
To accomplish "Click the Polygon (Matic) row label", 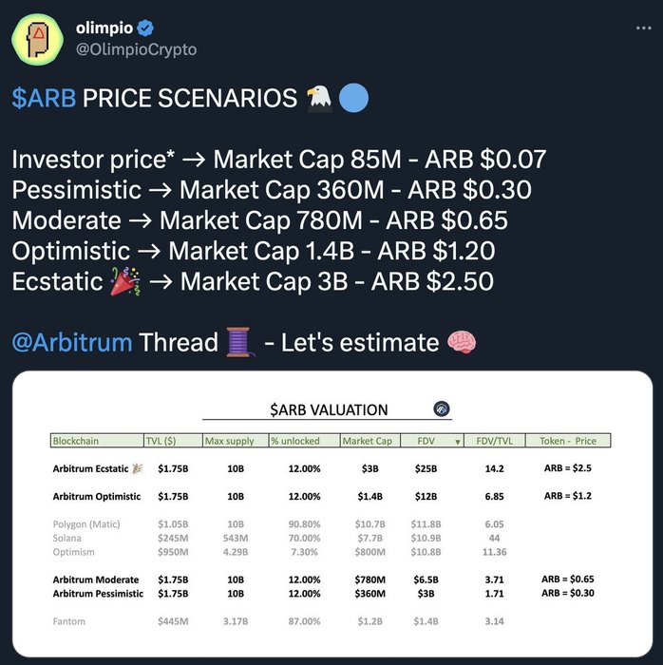I will click(89, 523).
